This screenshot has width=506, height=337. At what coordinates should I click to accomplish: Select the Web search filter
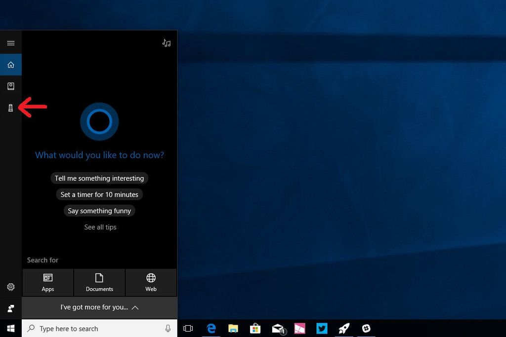pos(151,282)
